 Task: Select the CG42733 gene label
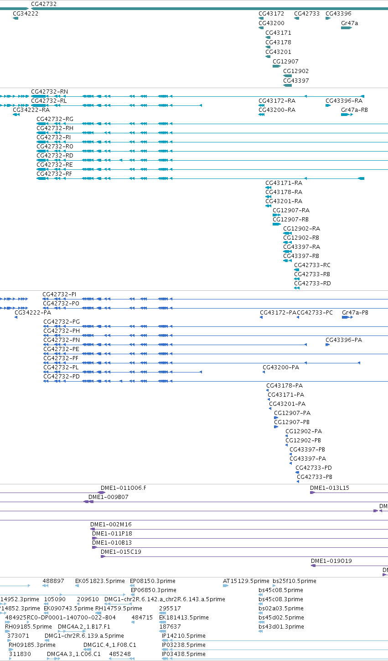[307, 14]
